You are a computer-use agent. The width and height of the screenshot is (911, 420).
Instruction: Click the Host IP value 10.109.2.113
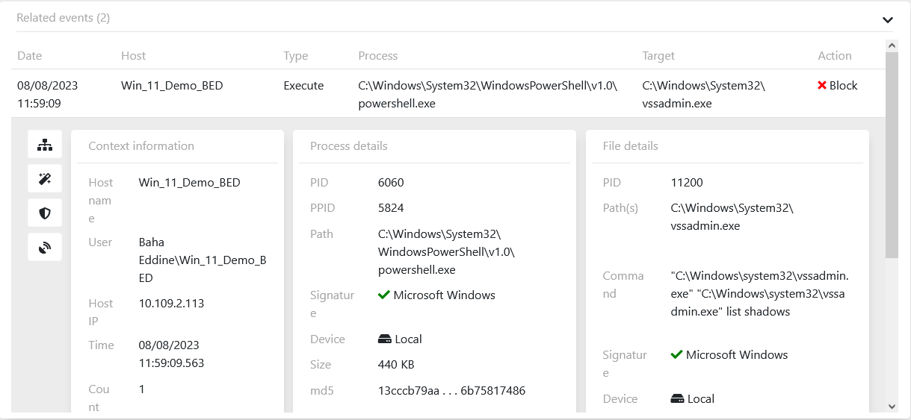click(171, 304)
